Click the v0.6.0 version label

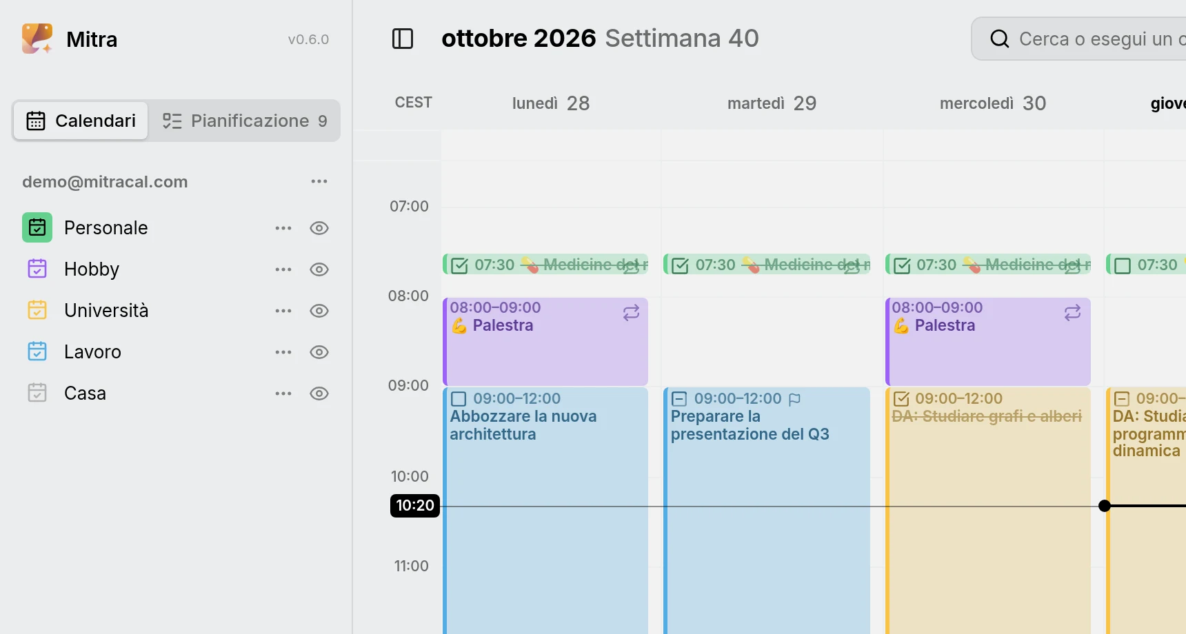pyautogui.click(x=308, y=39)
